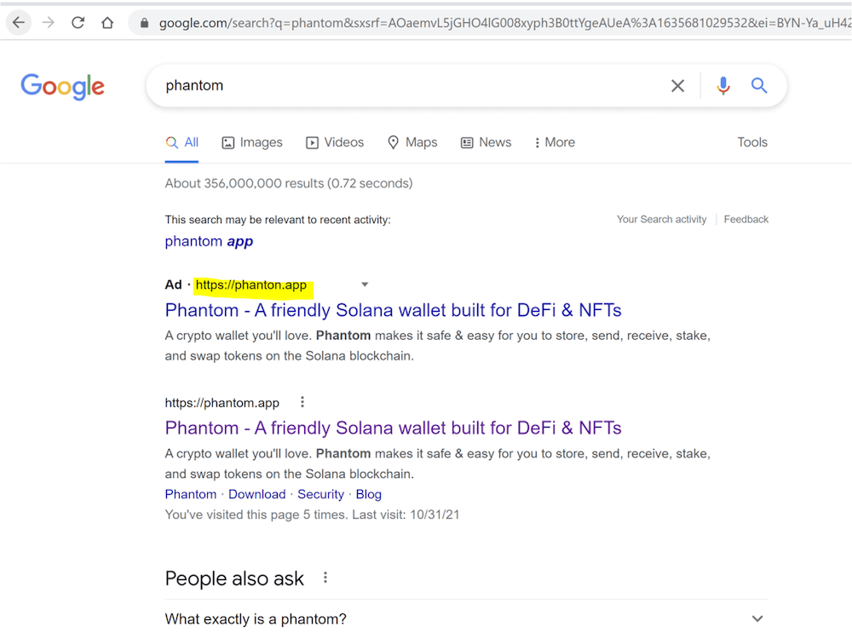This screenshot has height=638, width=852.
Task: Click the address bar URL
Action: [504, 23]
